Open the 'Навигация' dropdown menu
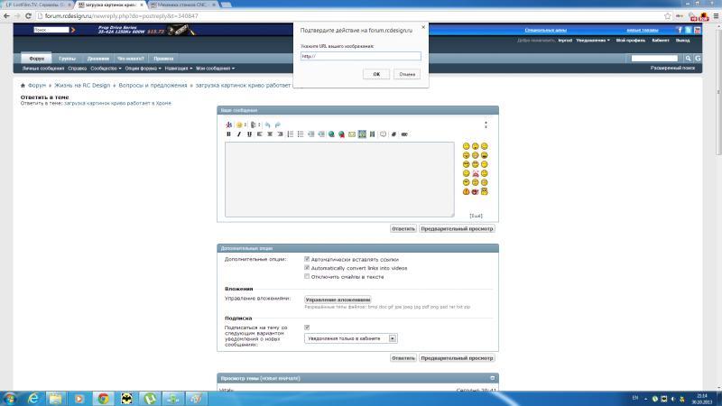The width and height of the screenshot is (722, 406). tap(178, 68)
